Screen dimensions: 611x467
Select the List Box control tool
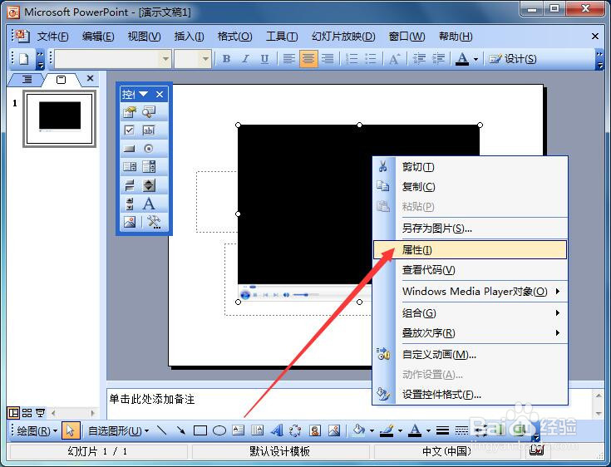click(x=130, y=167)
